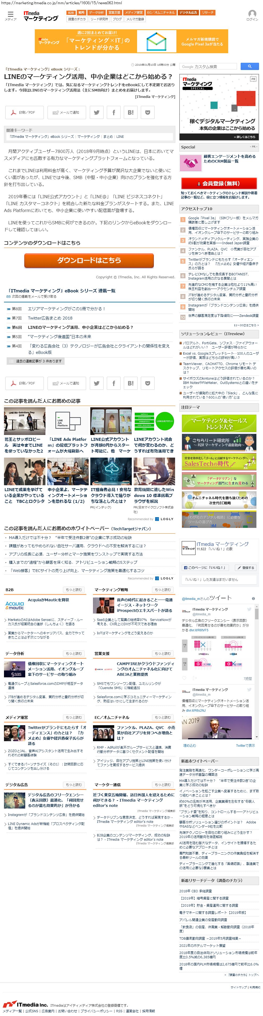Click もっと読む in the メディア運営 section

pos(74,718)
